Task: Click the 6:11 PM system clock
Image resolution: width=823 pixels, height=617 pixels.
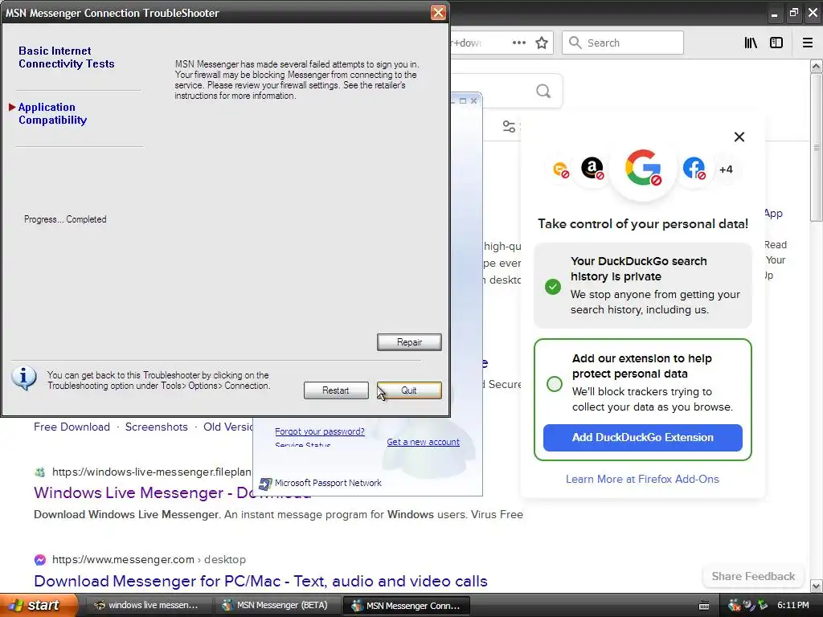Action: coord(793,606)
